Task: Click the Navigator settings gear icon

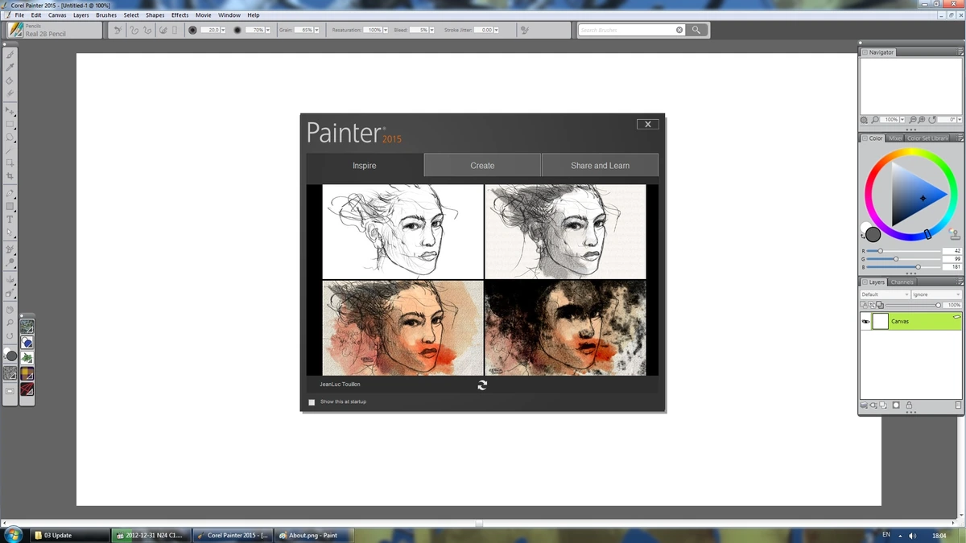Action: tap(865, 119)
